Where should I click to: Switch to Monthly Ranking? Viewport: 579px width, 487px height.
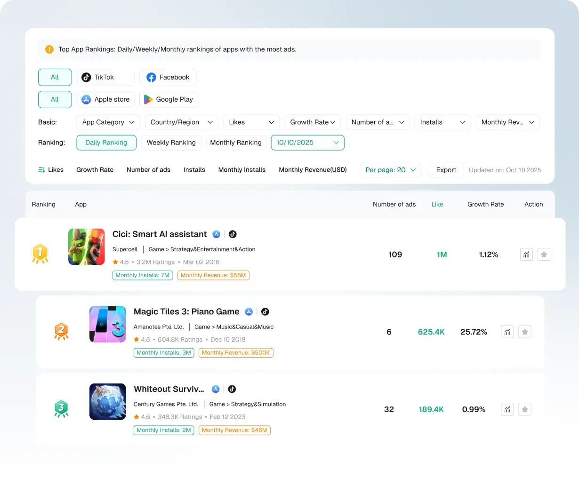[236, 142]
